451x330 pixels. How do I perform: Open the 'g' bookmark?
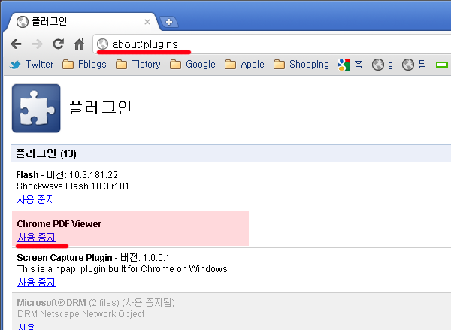(383, 65)
